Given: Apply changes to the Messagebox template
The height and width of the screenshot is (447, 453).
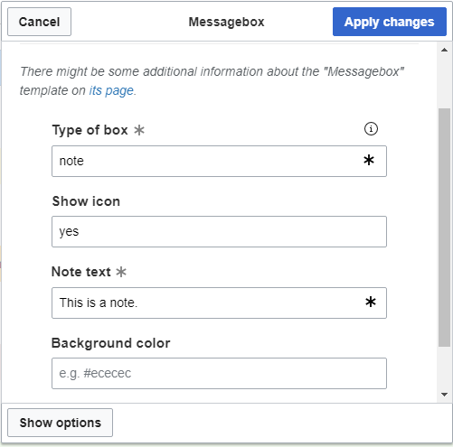Looking at the screenshot, I should 390,22.
